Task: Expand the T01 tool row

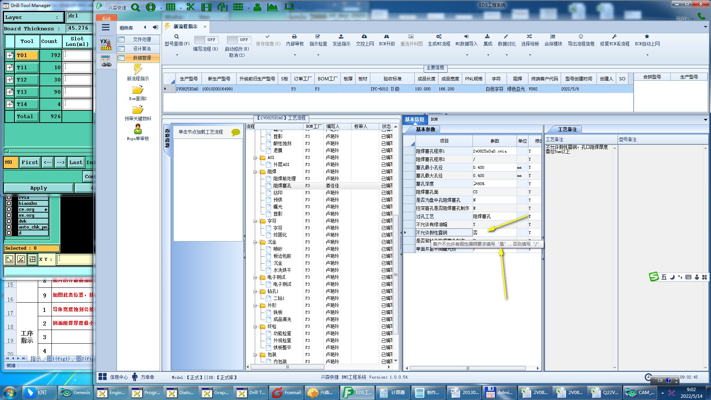Action: click(x=10, y=55)
